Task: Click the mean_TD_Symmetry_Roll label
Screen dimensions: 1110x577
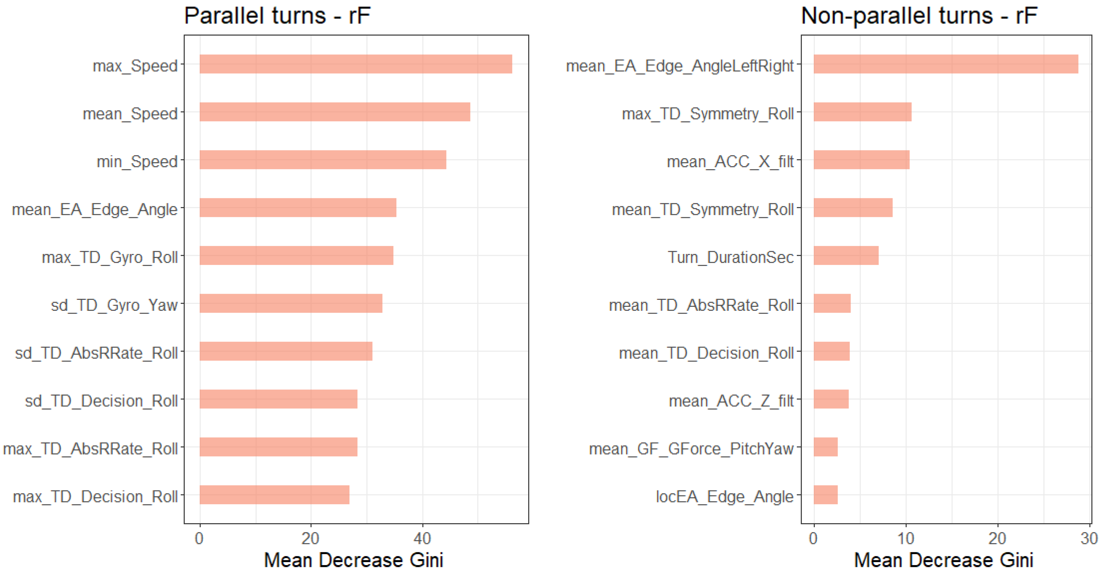Action: pos(702,209)
